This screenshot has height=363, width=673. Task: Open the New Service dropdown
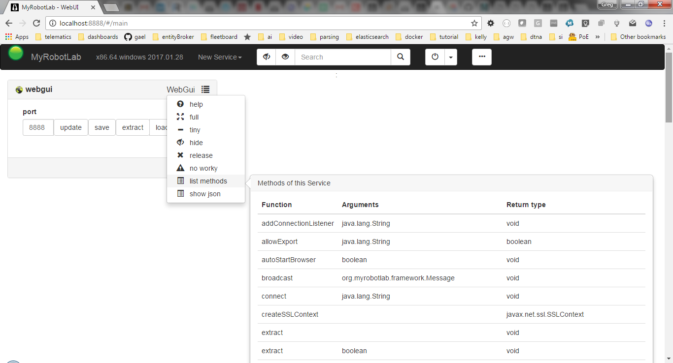(x=220, y=57)
